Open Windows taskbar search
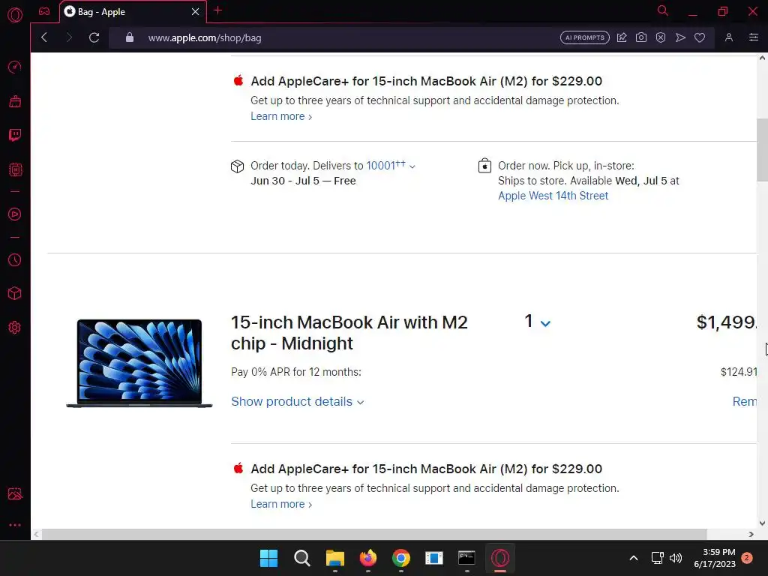 point(301,558)
